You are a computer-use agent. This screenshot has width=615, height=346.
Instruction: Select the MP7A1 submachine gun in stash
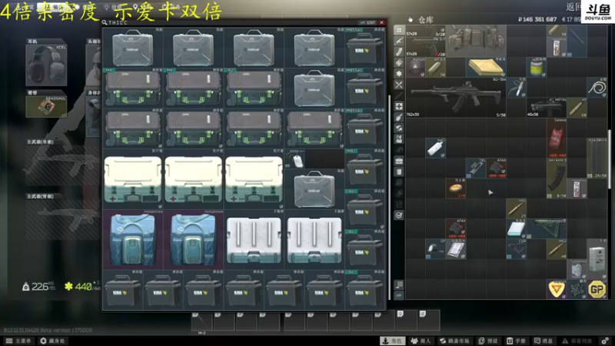pos(547,108)
